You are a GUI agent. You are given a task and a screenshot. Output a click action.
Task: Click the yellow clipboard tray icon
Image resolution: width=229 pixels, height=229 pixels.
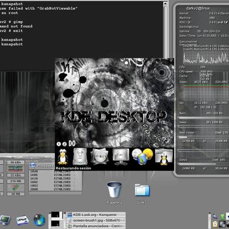tap(215, 224)
